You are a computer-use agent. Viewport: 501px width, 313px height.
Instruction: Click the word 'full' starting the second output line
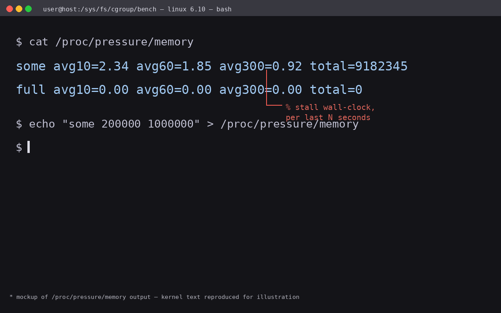(x=31, y=90)
